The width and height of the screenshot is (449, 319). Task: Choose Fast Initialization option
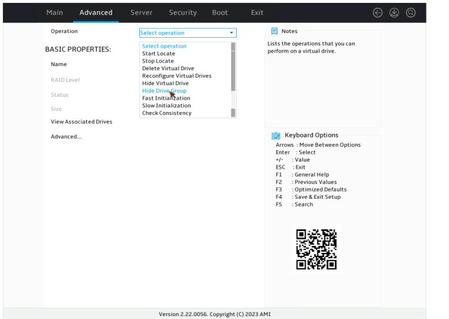(x=166, y=98)
